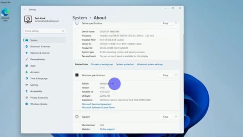243x137 pixels.
Task: Open Domain or workgroup link
Action: (102, 64)
